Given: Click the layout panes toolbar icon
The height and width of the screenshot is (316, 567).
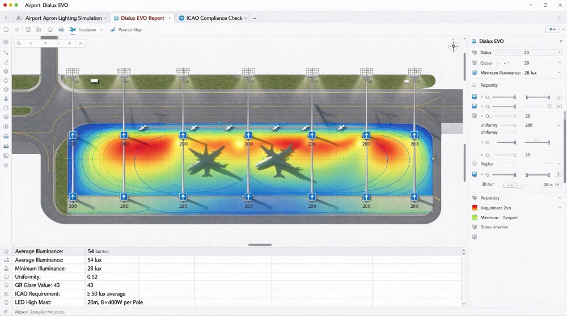Looking at the screenshot, I should (39, 29).
